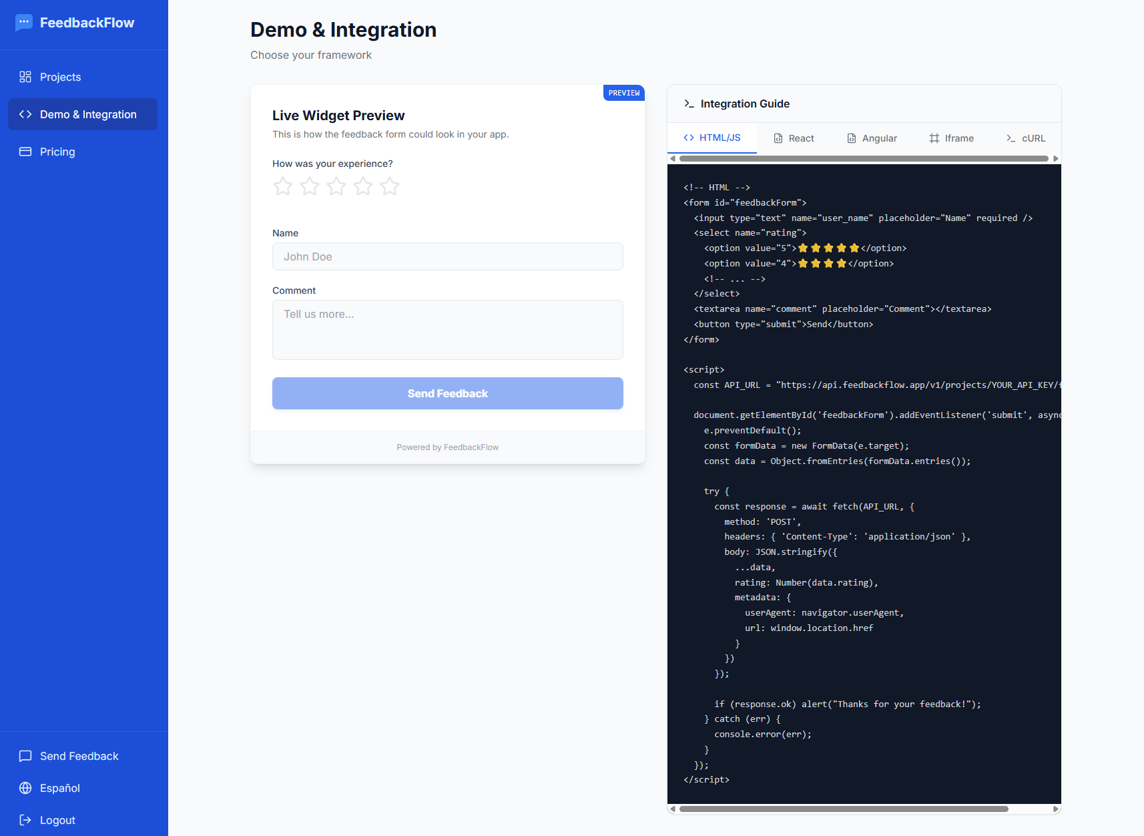Click the 'Choose your framework' subtitle
The width and height of the screenshot is (1144, 836).
[x=311, y=55]
